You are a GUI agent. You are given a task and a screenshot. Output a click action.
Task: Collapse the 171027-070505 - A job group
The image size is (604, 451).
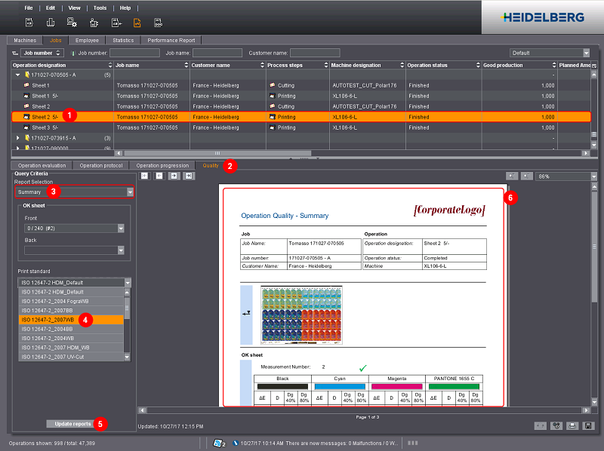18,75
